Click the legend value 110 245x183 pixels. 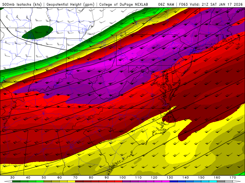tap(138, 178)
